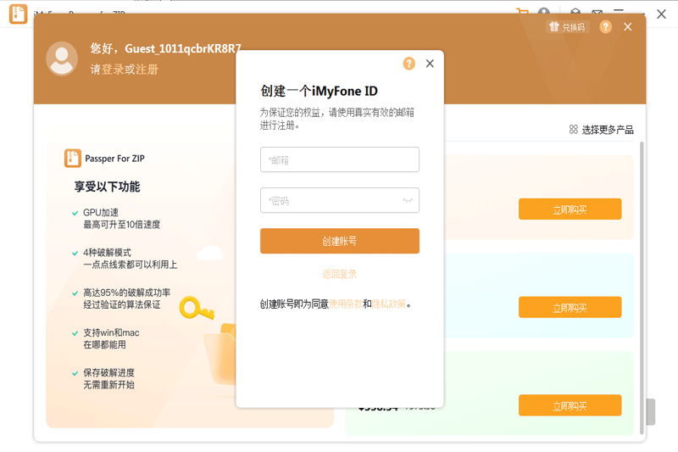
Task: Click the 请登录或注册 login or register link
Action: pos(124,70)
